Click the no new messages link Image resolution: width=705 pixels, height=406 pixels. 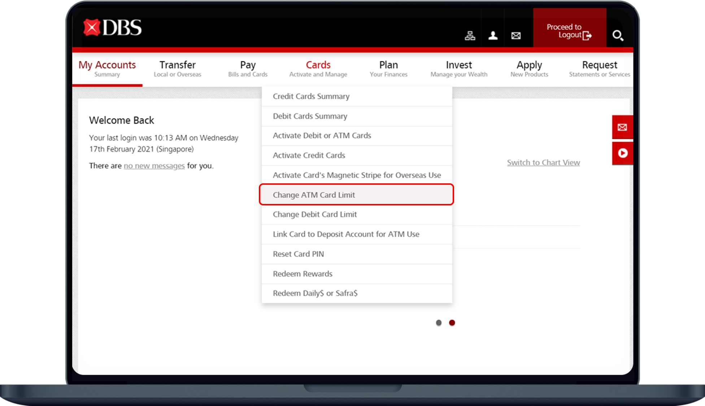153,165
